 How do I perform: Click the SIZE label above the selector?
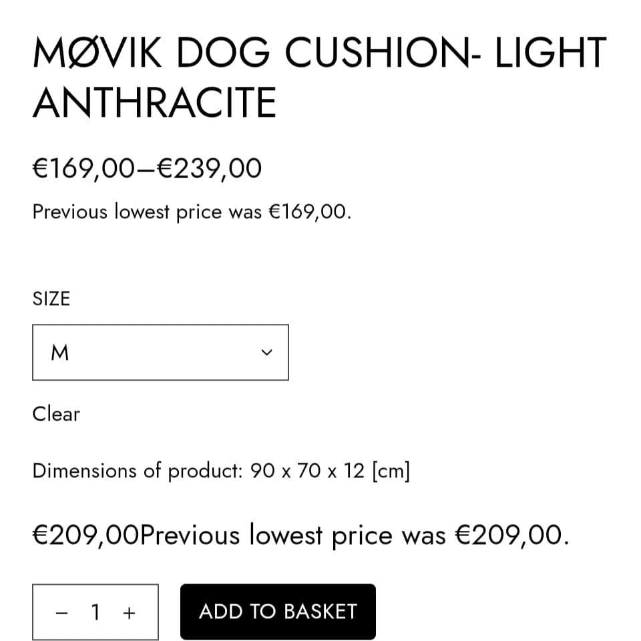(x=51, y=298)
